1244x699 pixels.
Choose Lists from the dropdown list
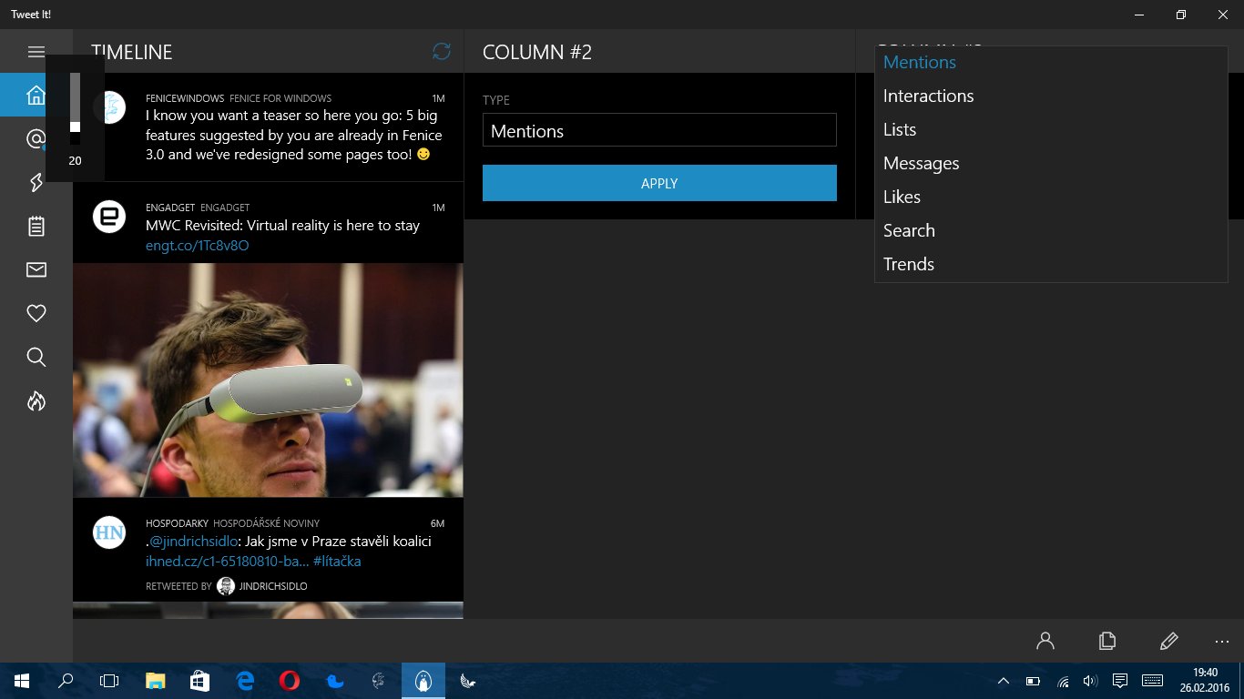(1051, 130)
